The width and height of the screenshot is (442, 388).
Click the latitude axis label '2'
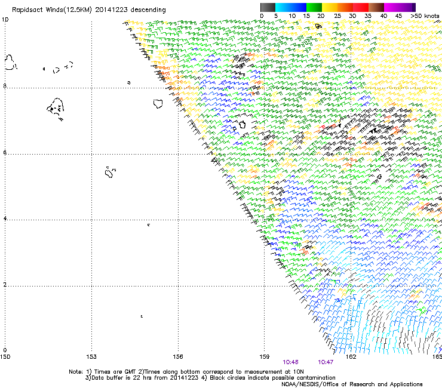click(5, 285)
